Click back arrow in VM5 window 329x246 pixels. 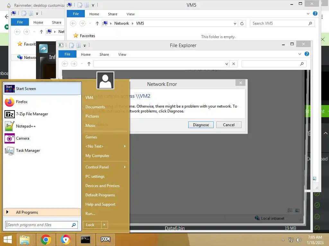coord(73,23)
